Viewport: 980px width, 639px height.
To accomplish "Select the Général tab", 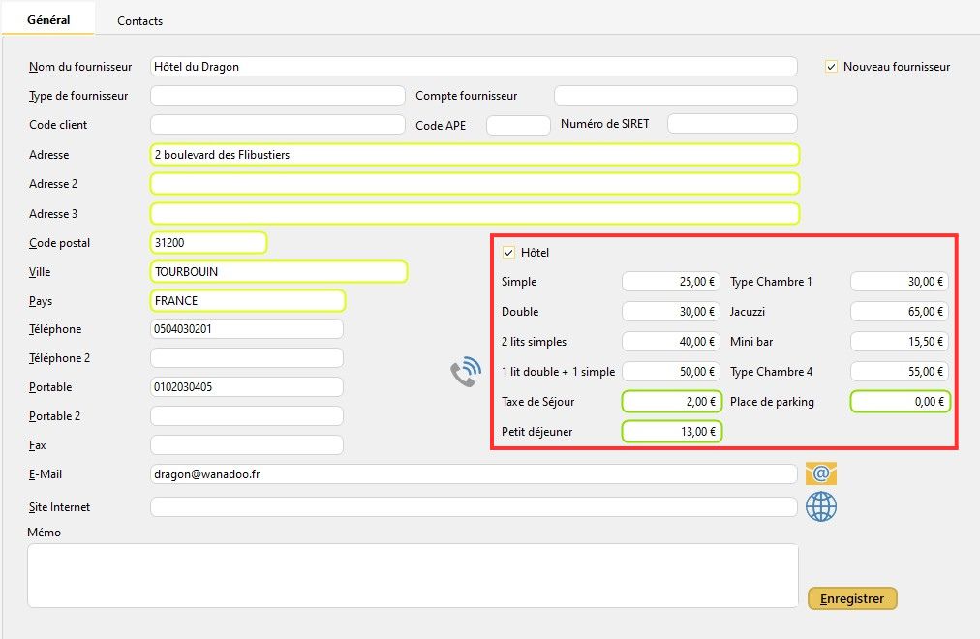I will pyautogui.click(x=48, y=20).
